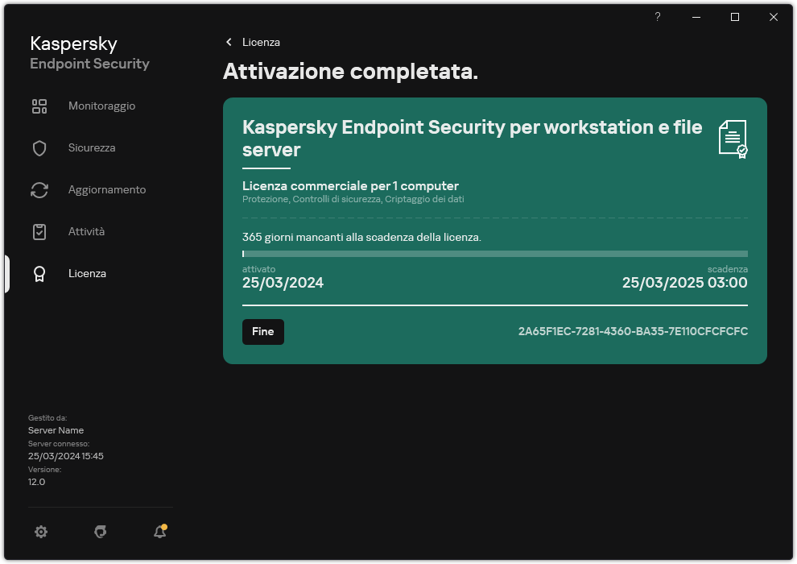797x564 pixels.
Task: Click the scadenza date 25/03/2025
Action: click(683, 283)
